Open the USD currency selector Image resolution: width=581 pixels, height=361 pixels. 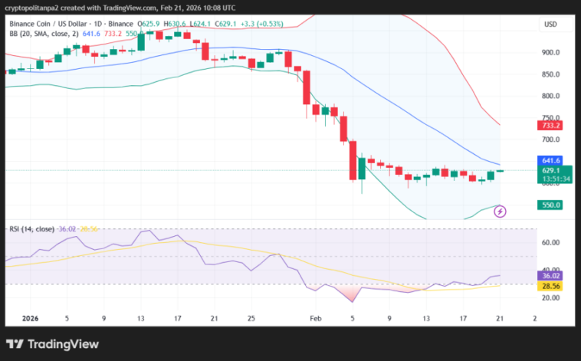pyautogui.click(x=550, y=25)
